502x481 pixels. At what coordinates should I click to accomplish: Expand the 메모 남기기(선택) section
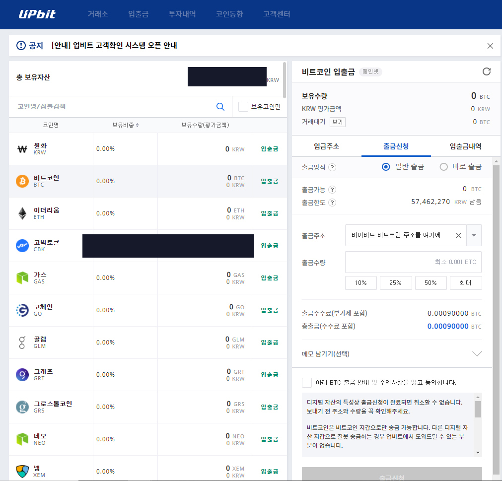pos(477,353)
